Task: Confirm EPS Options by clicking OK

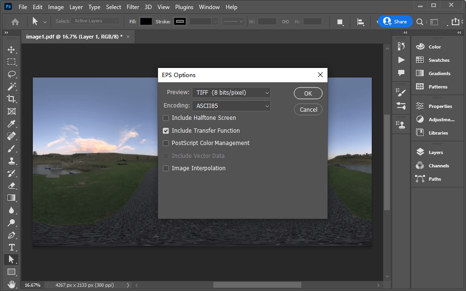Action: pos(308,93)
